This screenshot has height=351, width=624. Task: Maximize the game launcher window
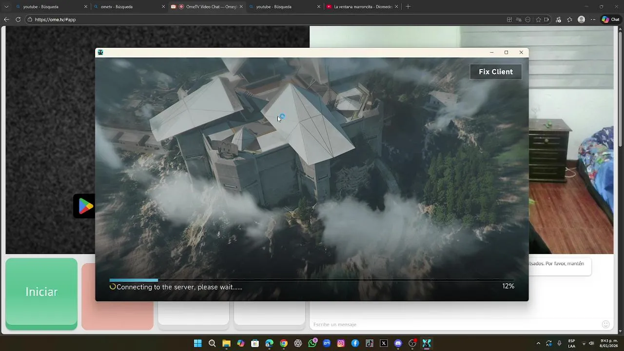point(506,52)
